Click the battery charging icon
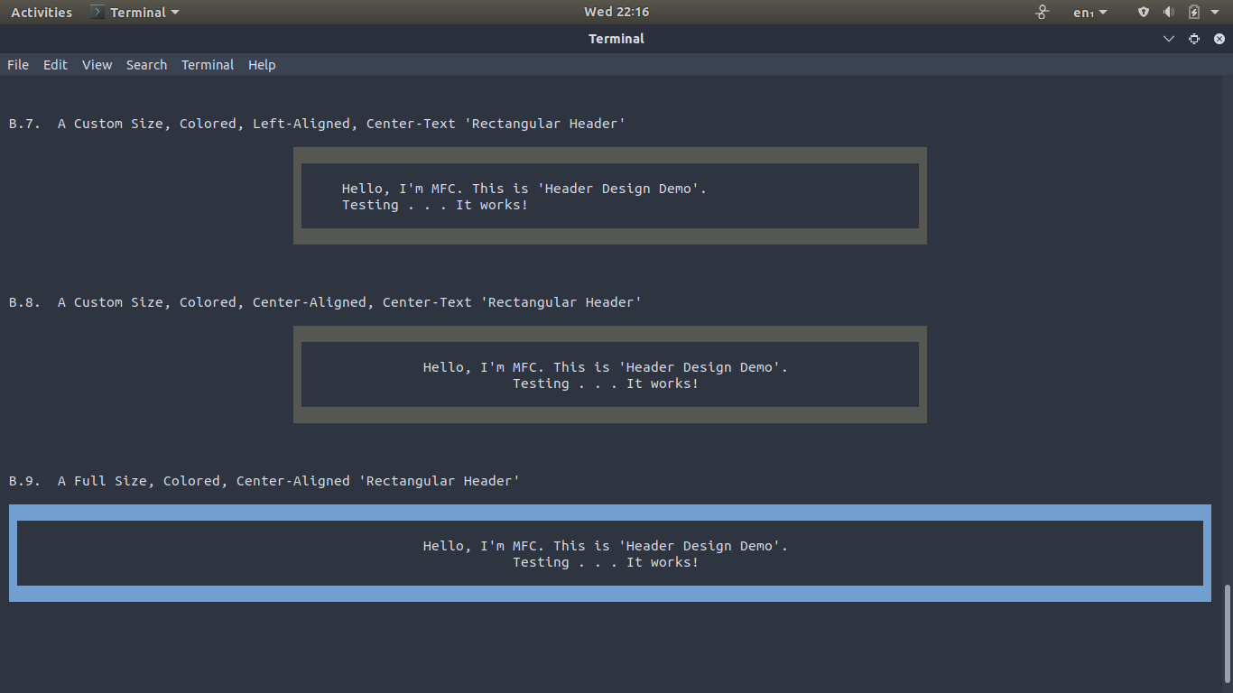1233x693 pixels. point(1193,12)
